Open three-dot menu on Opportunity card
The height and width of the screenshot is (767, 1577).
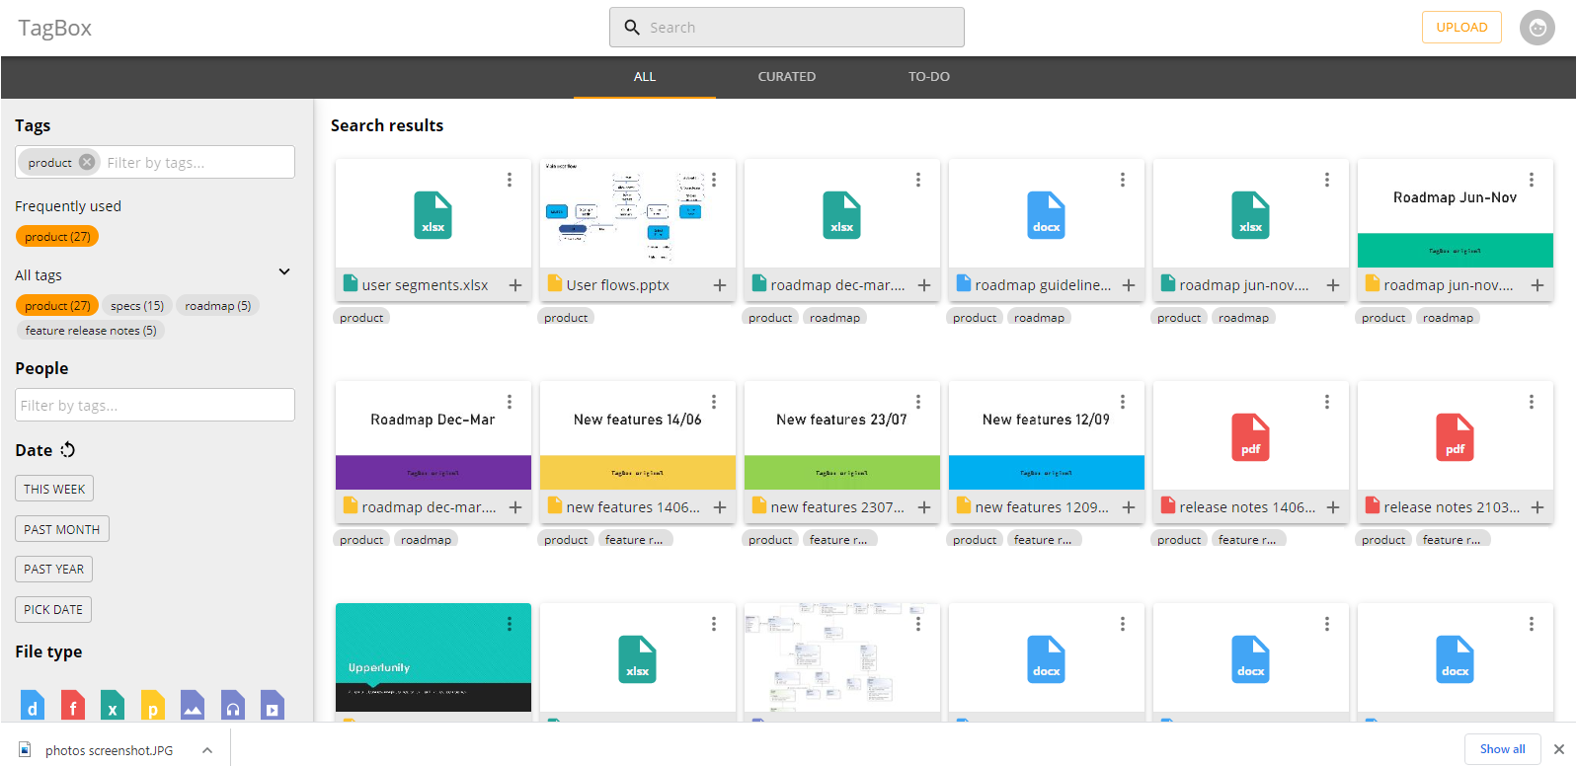coord(510,624)
